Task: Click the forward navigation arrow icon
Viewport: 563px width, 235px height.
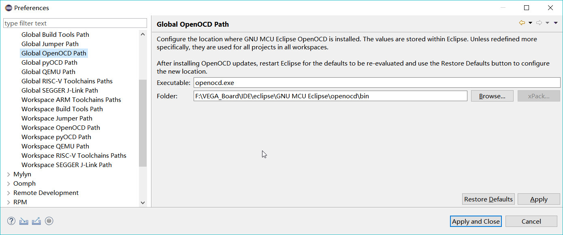Action: click(x=539, y=23)
